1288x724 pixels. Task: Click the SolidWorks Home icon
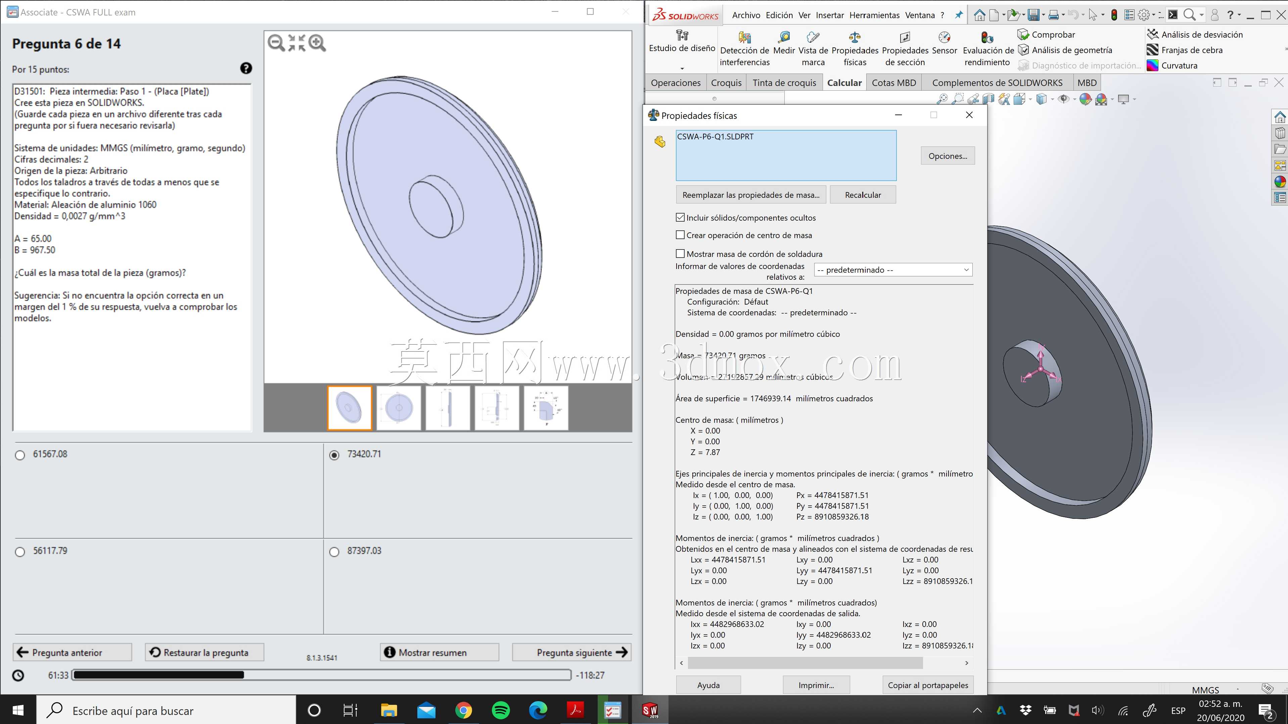tap(979, 15)
